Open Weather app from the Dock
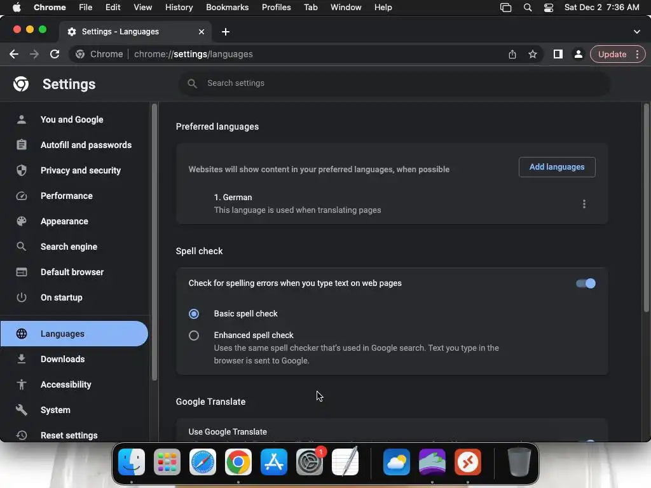This screenshot has width=651, height=488. tap(397, 462)
